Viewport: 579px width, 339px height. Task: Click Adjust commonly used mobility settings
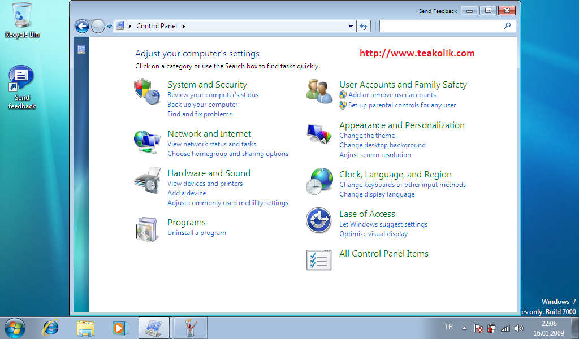tap(228, 202)
